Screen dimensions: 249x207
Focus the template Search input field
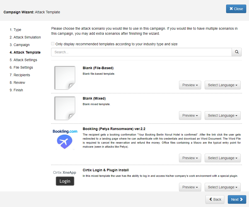click(x=141, y=52)
